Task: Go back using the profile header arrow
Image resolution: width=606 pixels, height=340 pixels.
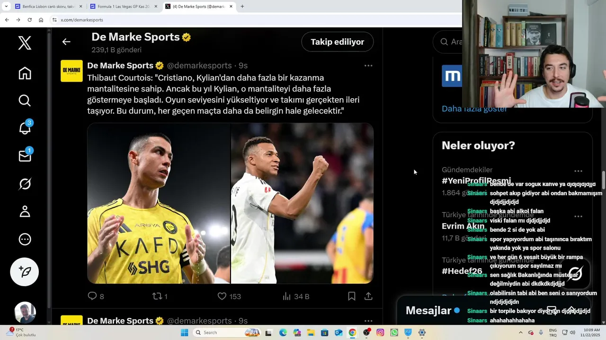Action: point(66,42)
